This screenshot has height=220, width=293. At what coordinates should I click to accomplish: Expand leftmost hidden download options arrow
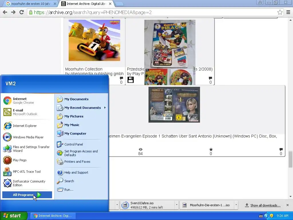[117, 205]
